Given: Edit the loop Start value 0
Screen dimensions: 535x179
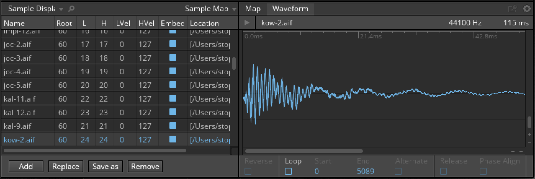Looking at the screenshot, I should pos(317,171).
